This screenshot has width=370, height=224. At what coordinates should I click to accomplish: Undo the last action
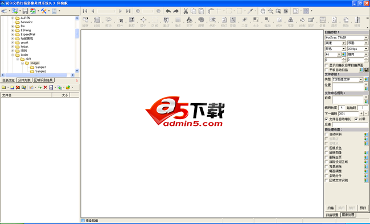pos(168,11)
